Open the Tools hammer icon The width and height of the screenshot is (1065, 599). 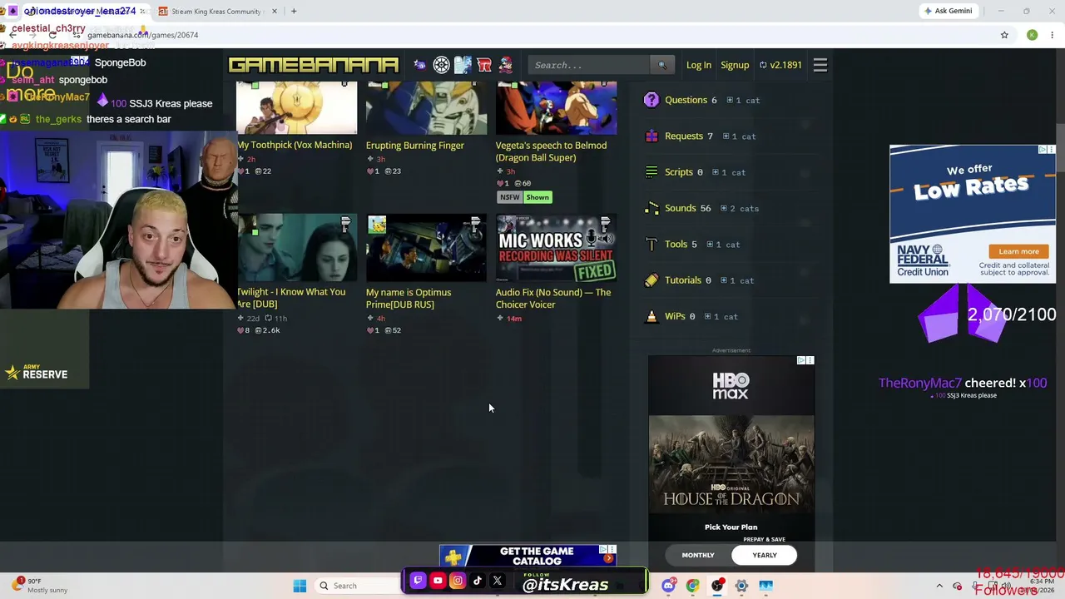tap(651, 245)
